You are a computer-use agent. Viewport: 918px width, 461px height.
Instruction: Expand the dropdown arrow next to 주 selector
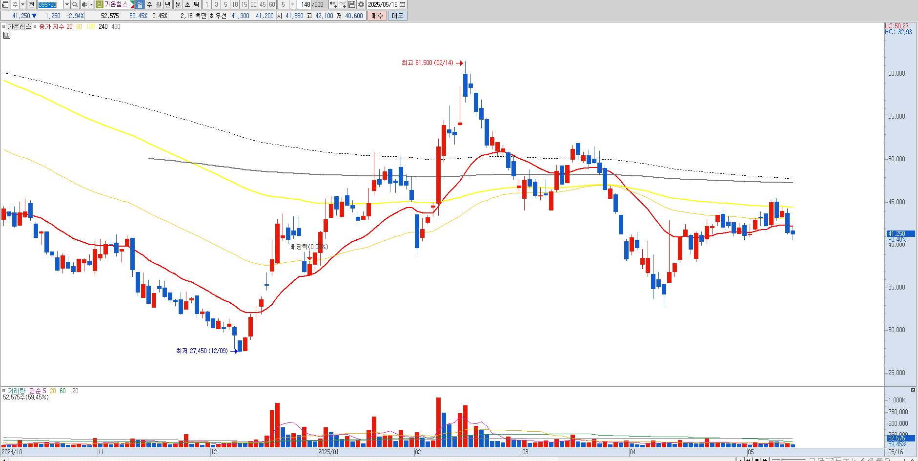22,4
